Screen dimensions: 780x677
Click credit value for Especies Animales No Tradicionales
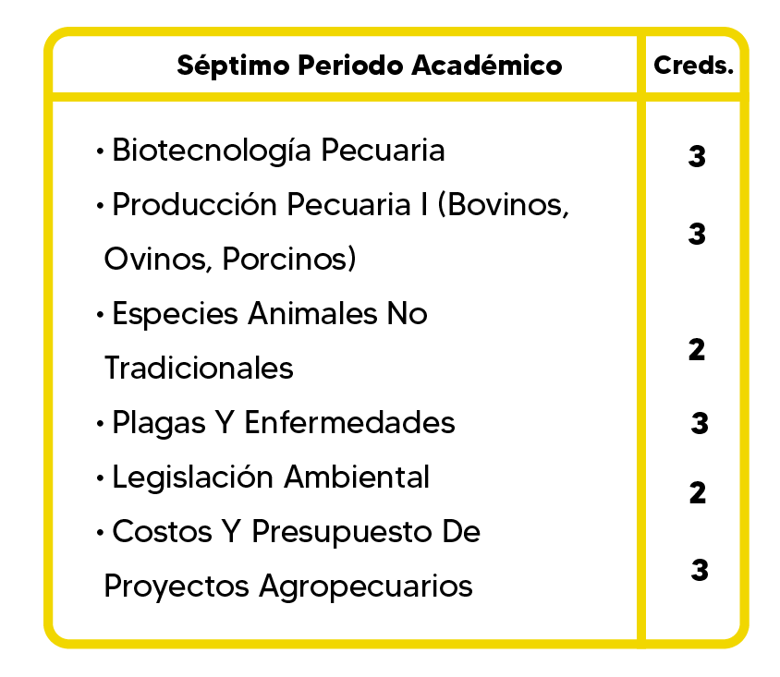click(x=697, y=349)
